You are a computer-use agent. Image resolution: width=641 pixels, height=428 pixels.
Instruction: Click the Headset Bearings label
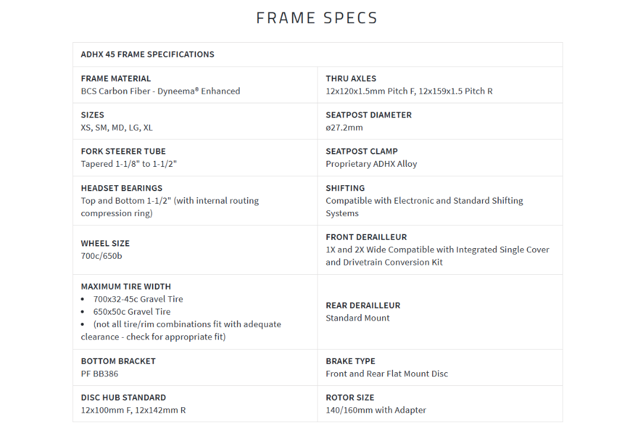tap(122, 188)
